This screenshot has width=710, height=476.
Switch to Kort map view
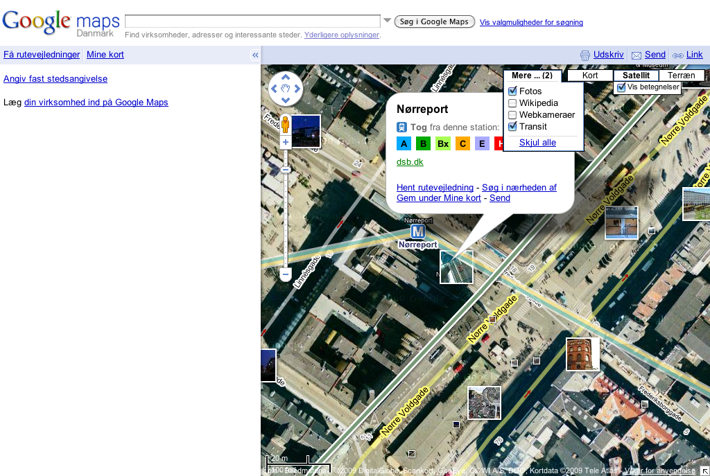pos(590,76)
